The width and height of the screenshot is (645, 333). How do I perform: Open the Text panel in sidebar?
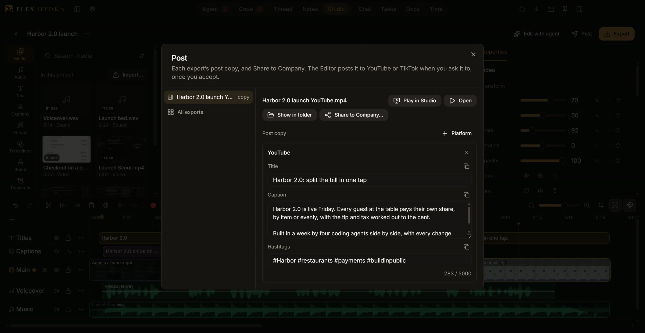(x=20, y=92)
